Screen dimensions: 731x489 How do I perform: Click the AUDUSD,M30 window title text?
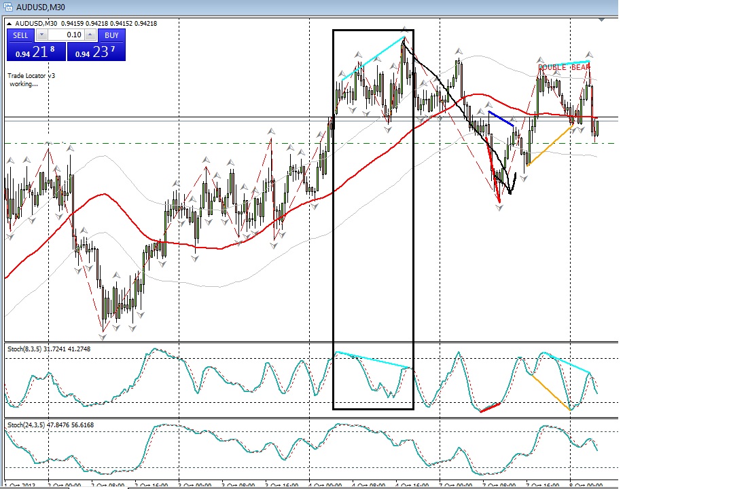click(x=41, y=7)
